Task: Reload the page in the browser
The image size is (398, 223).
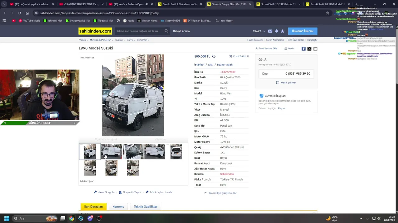Action: point(20,13)
